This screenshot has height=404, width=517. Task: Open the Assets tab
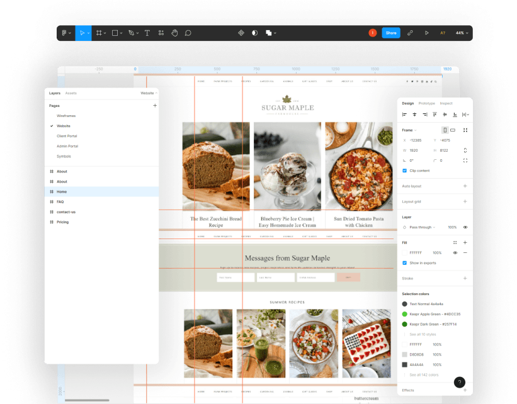click(x=71, y=93)
